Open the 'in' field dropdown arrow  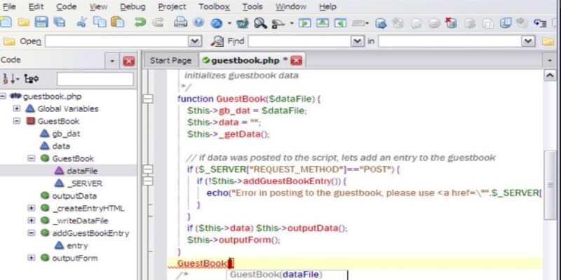(x=528, y=41)
